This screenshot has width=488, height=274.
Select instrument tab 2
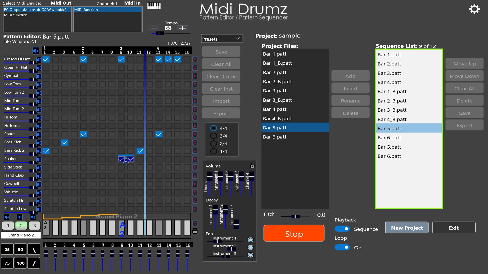point(21,226)
